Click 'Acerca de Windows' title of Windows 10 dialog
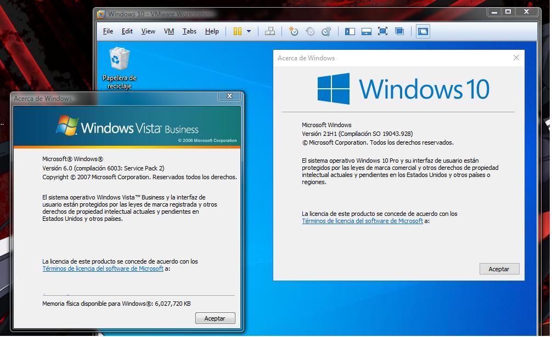The width and height of the screenshot is (552, 337). [x=306, y=58]
